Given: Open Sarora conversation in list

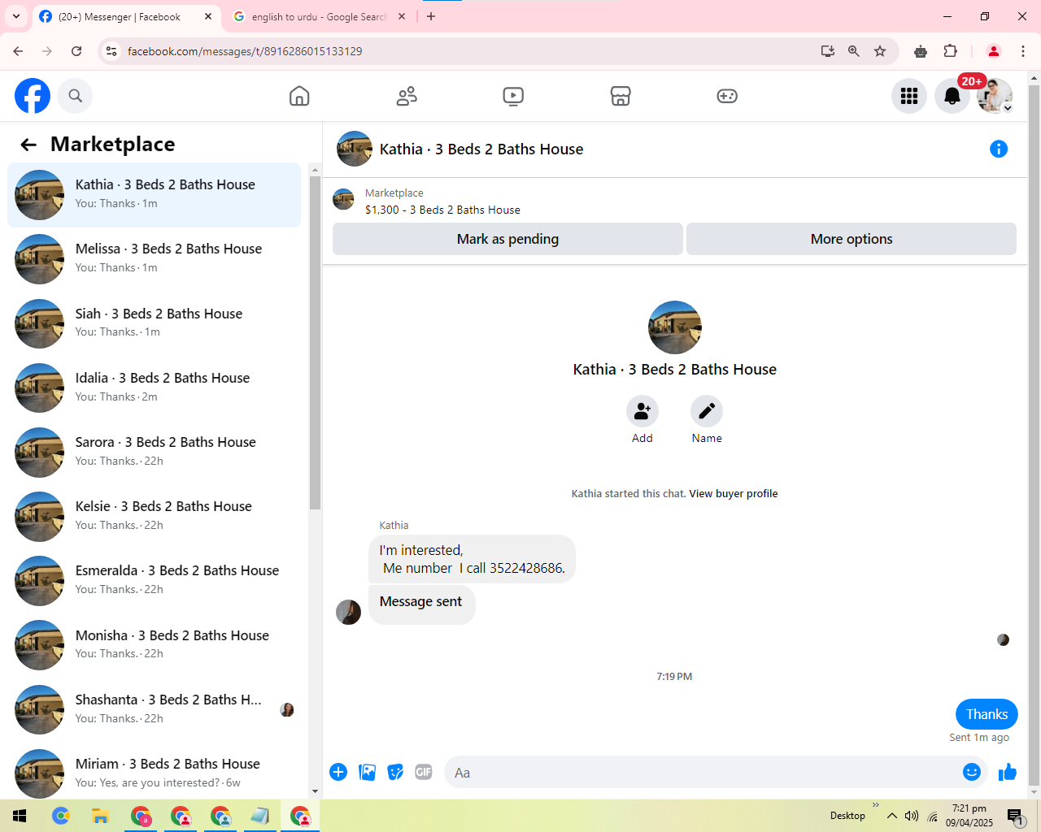Looking at the screenshot, I should point(154,452).
